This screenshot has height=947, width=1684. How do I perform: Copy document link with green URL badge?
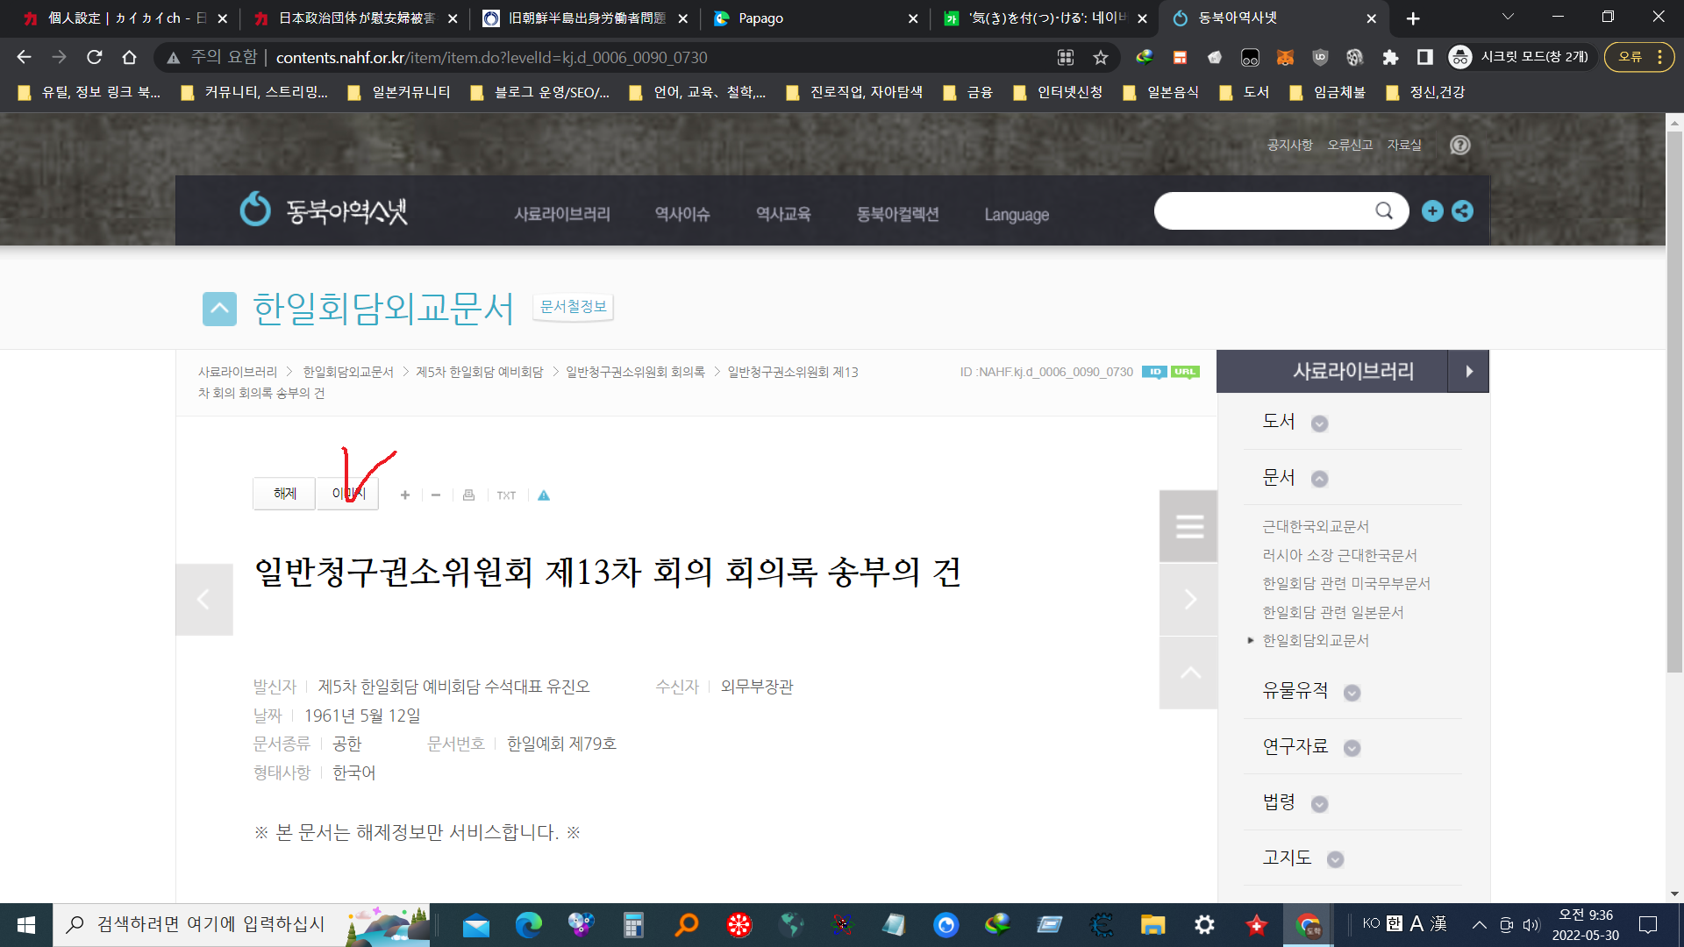(1185, 372)
